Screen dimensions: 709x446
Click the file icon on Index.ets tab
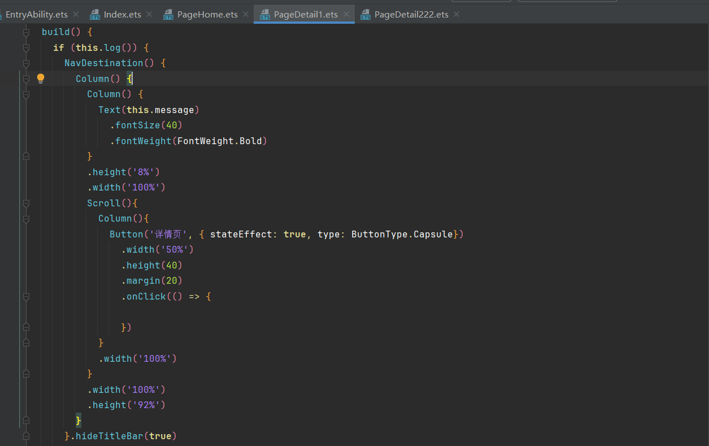(95, 15)
